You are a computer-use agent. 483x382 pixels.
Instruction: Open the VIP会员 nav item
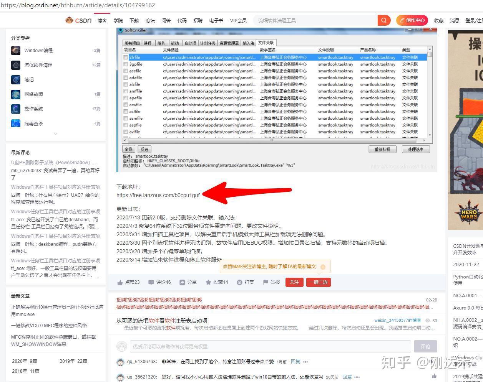pos(238,20)
